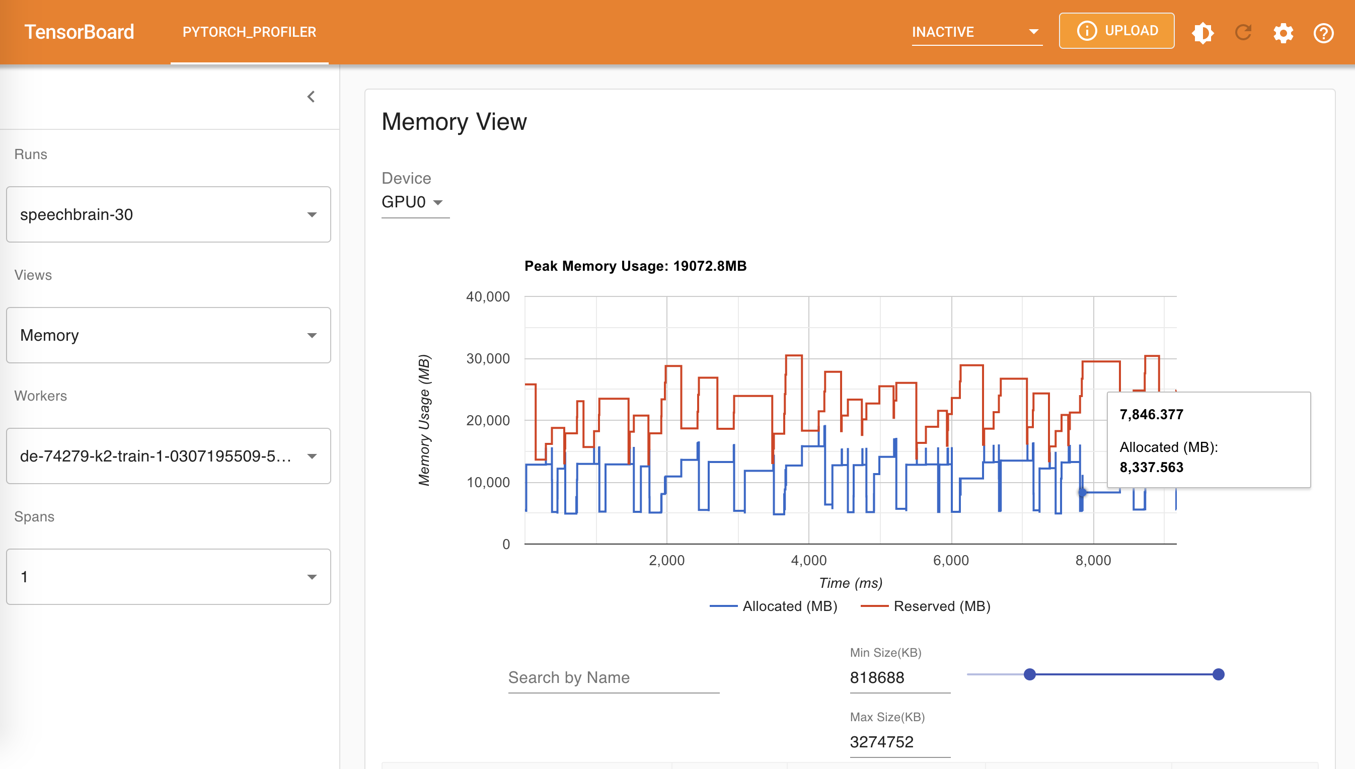
Task: Open the INACTIVE plugins menu
Action: (x=976, y=32)
